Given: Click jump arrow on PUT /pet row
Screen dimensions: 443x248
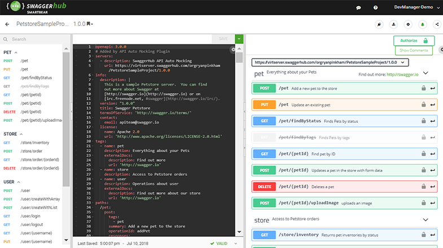Looking at the screenshot, I should click(432, 105).
